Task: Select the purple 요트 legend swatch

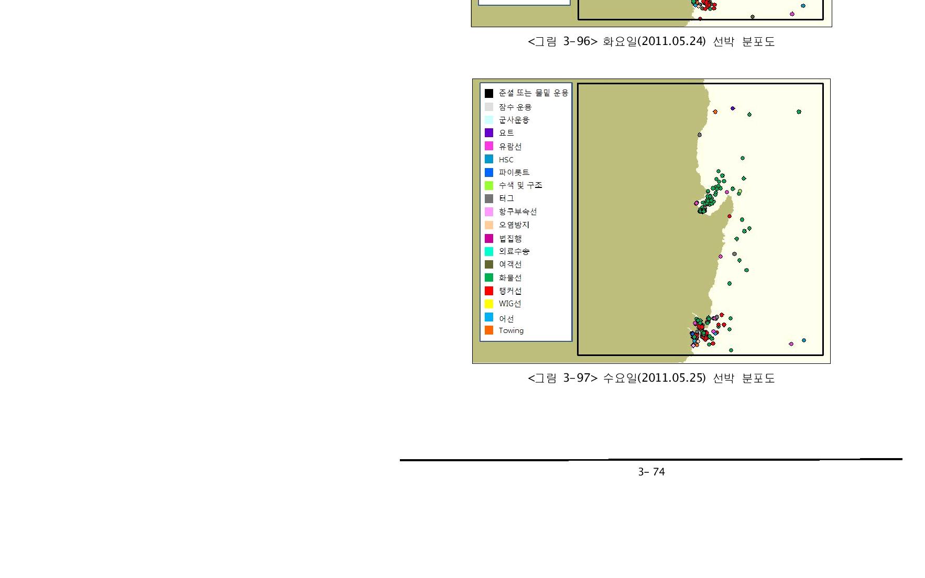Action: [489, 133]
